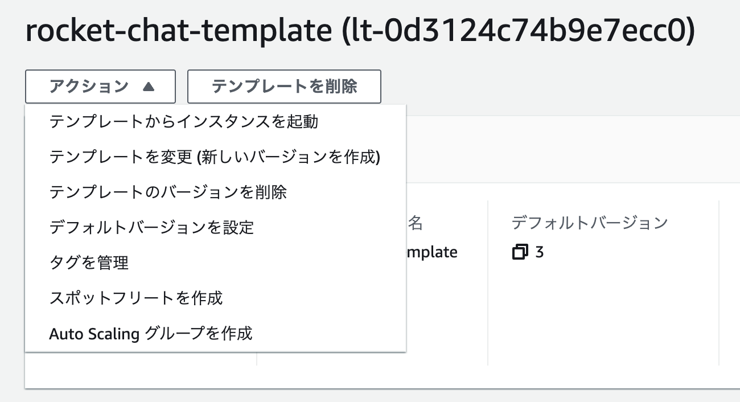Choose デフォルトバージョンを設定 from the menu
740x402 pixels.
pyautogui.click(x=215, y=228)
